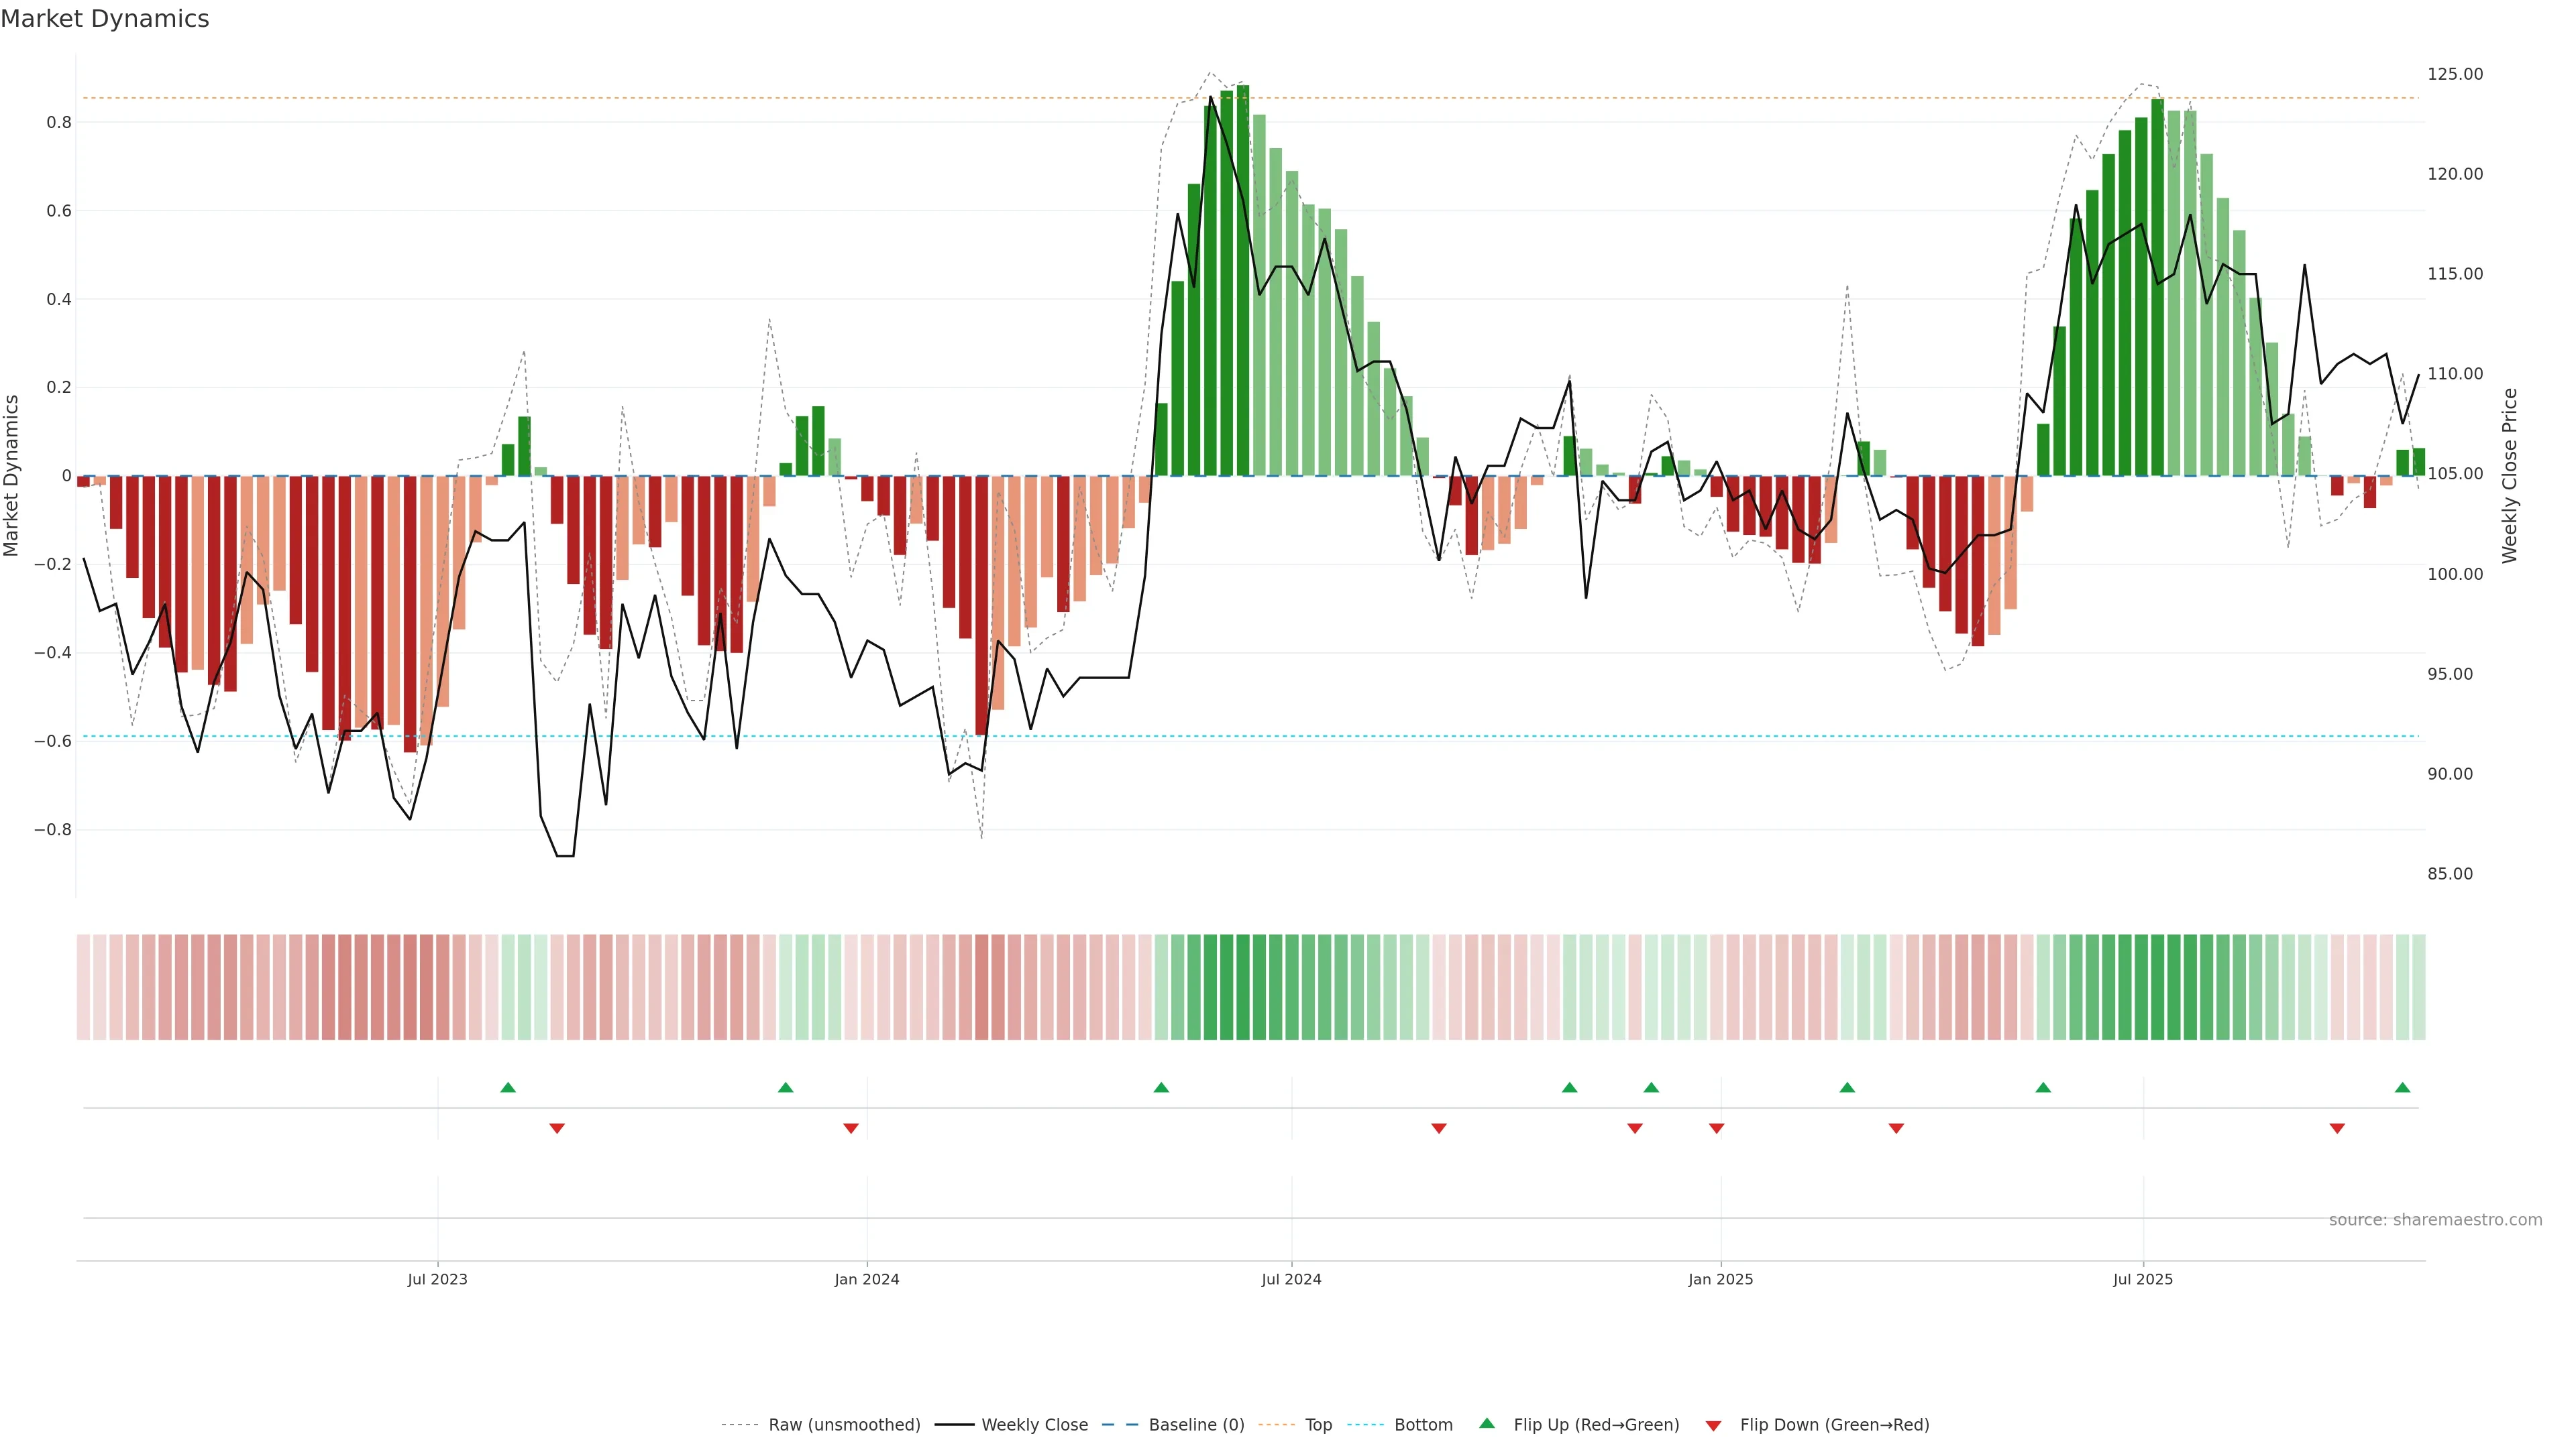
Task: Click the Weekly Close Price axis title
Action: [x=2509, y=476]
